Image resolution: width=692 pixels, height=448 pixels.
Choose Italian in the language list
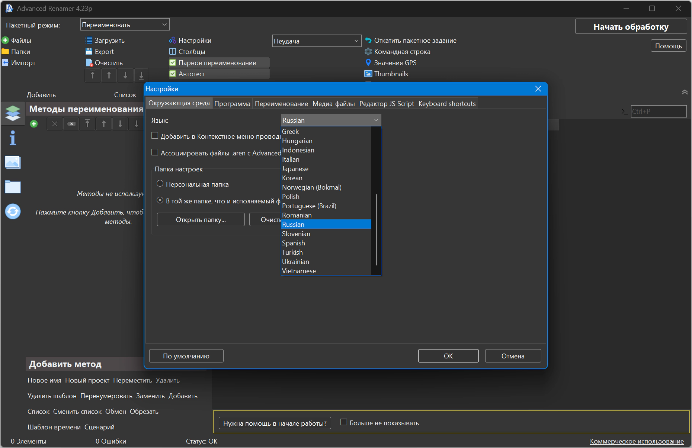326,159
